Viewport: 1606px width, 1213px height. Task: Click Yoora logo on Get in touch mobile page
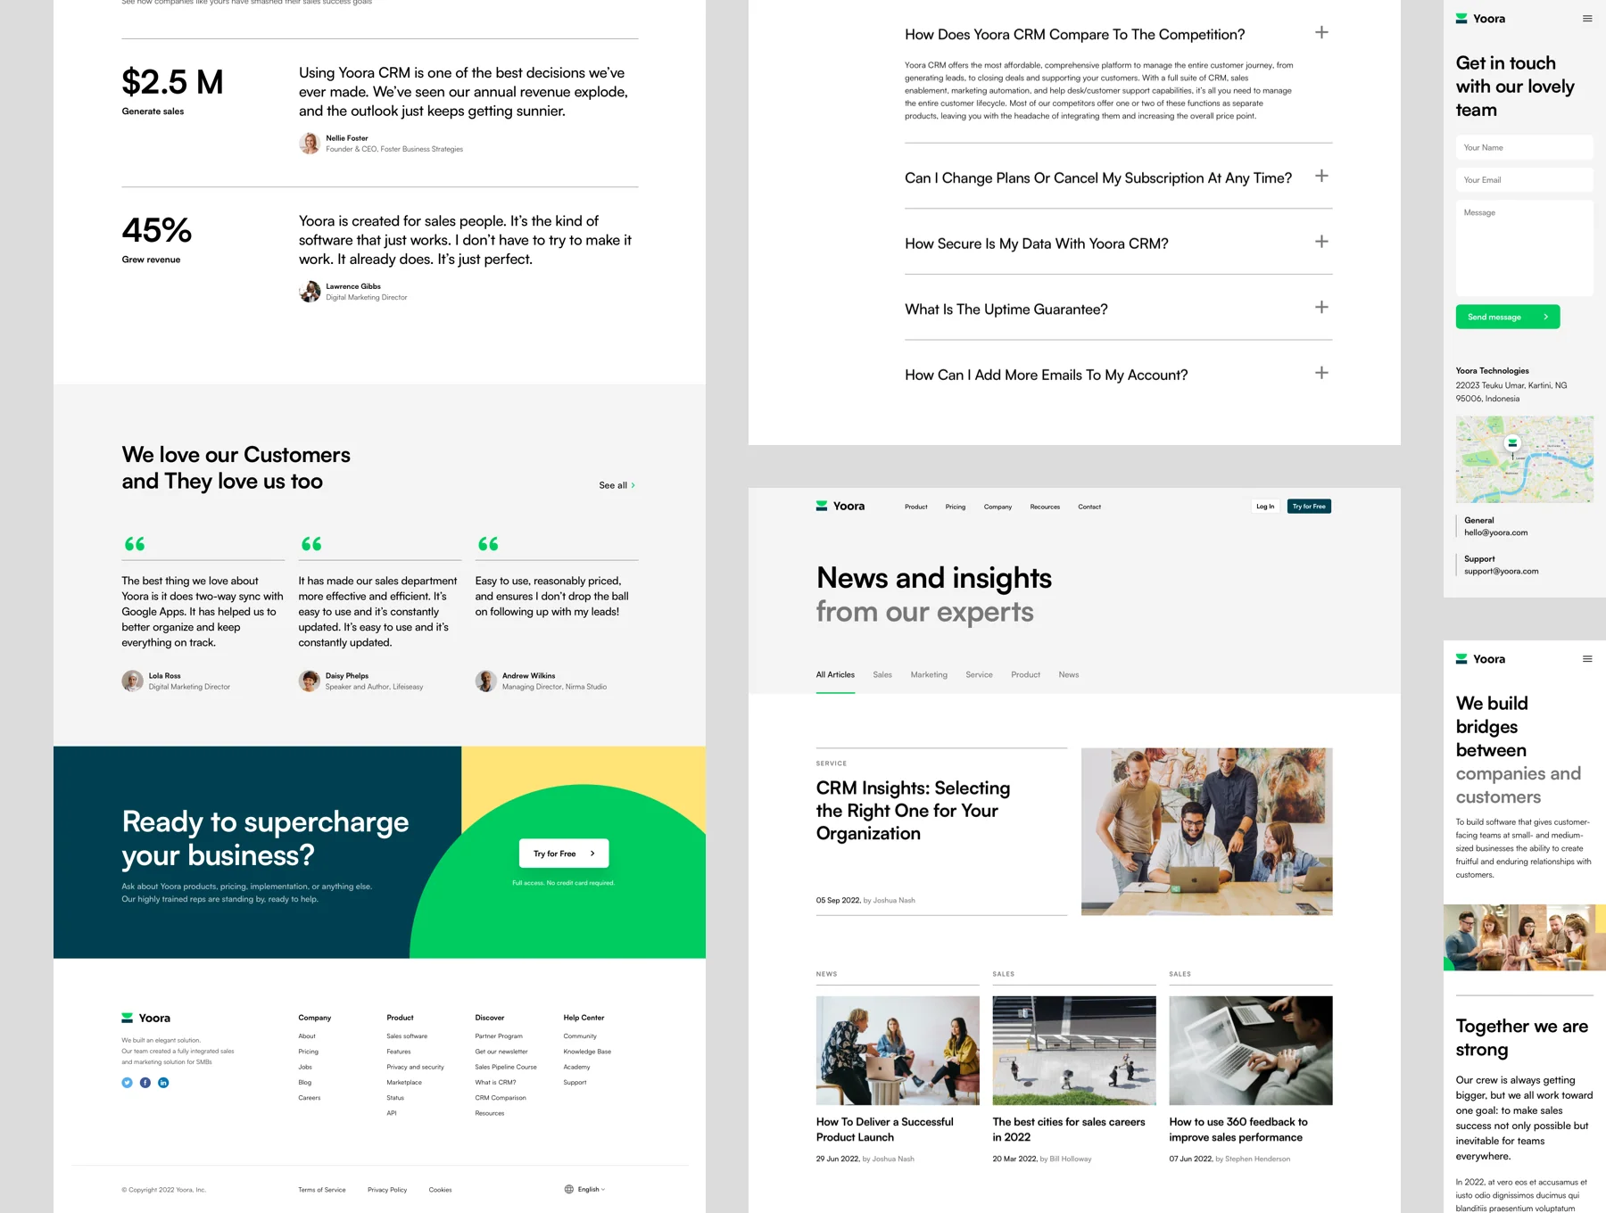[x=1480, y=19]
